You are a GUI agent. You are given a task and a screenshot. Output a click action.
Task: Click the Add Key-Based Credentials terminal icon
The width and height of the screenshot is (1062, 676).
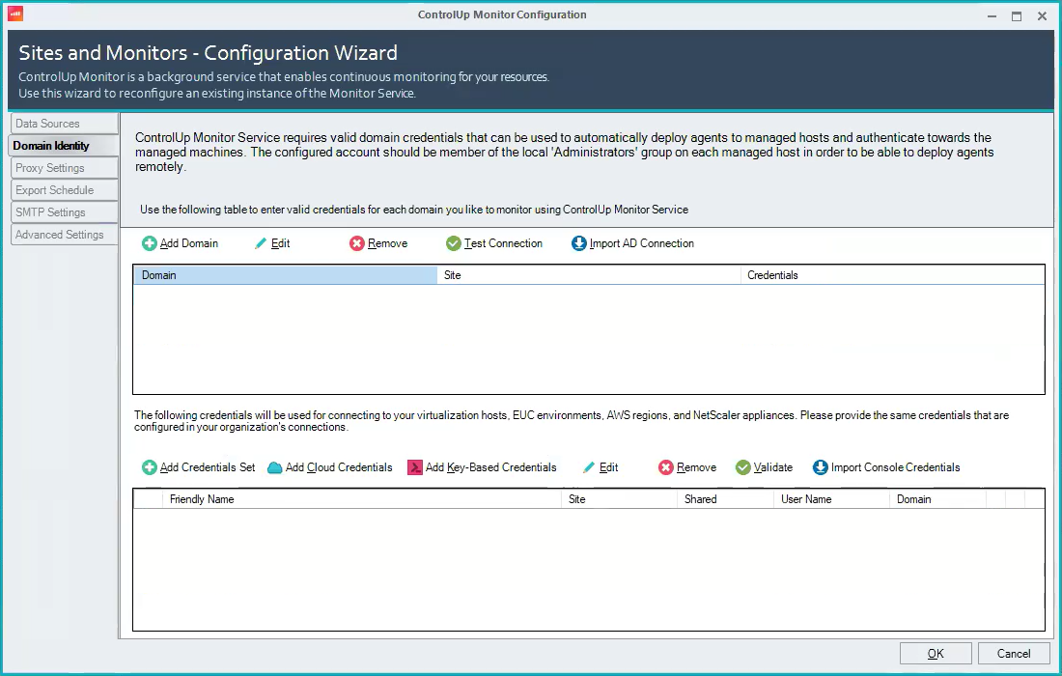(415, 467)
